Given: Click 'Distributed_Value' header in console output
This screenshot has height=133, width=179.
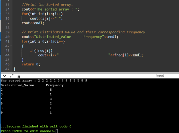Looking at the screenshot, I should [17, 85].
